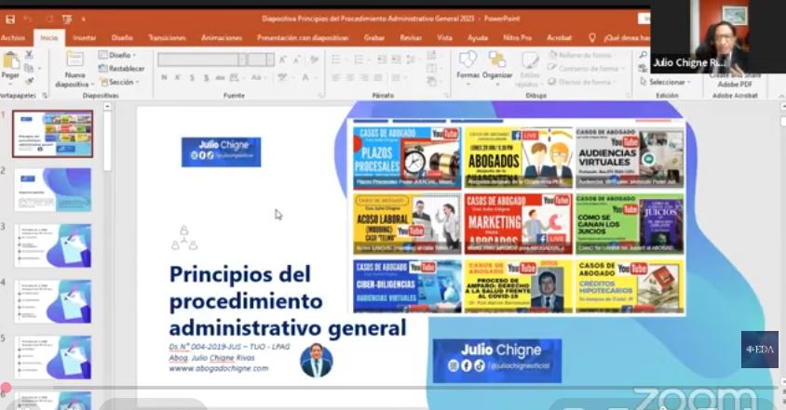Open the Revisar tab

point(411,37)
